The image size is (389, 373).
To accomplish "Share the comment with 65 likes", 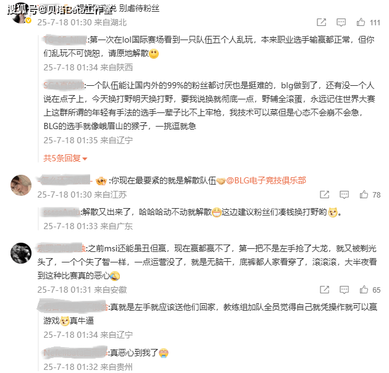I will point(324,290).
